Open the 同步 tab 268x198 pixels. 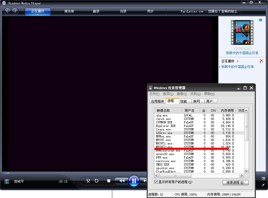150,11
